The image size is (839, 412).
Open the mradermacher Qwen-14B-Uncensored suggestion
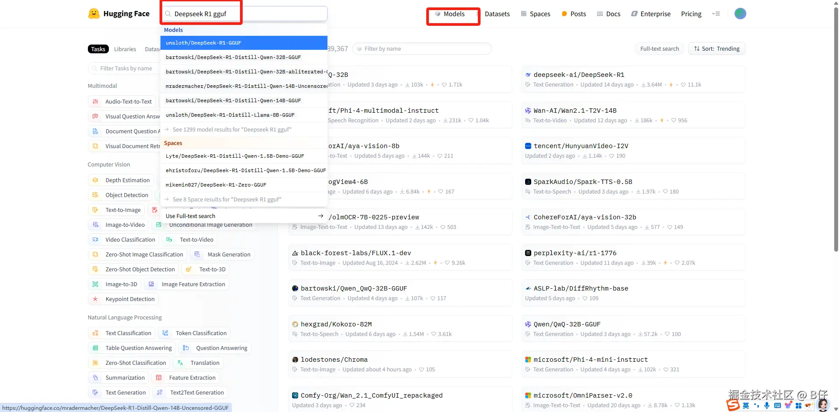point(244,86)
